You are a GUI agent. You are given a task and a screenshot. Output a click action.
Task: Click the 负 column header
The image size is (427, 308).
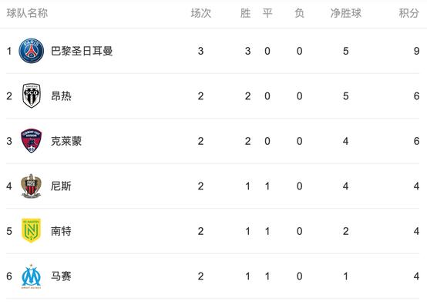tap(299, 13)
